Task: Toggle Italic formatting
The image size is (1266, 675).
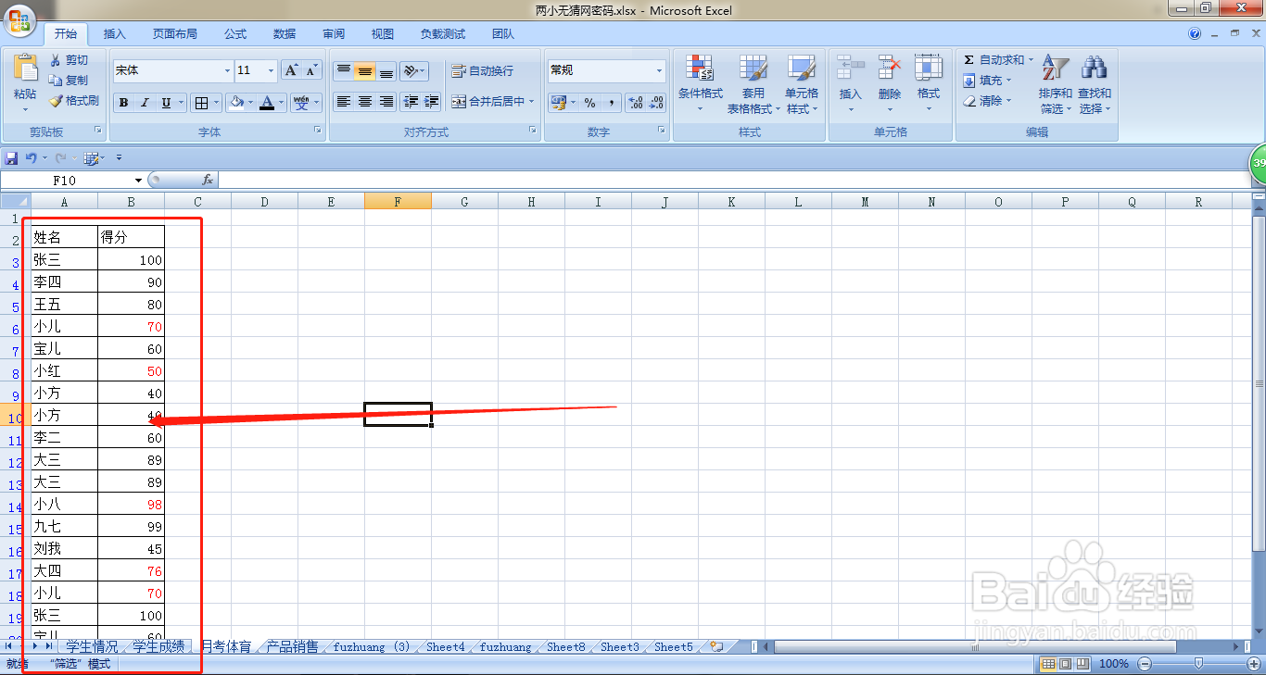Action: pyautogui.click(x=145, y=103)
